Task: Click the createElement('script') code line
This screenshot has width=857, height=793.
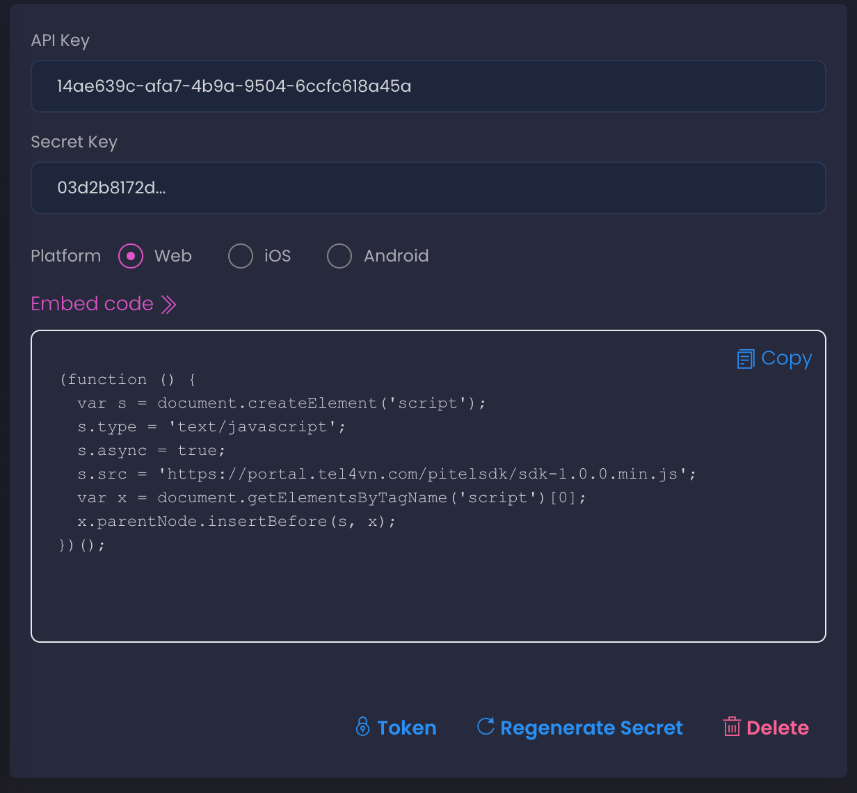Action: coord(282,403)
